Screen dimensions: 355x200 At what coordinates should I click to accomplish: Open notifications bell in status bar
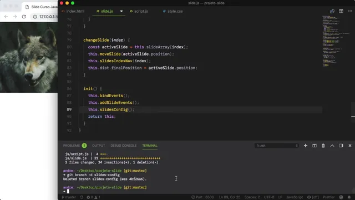point(349,197)
